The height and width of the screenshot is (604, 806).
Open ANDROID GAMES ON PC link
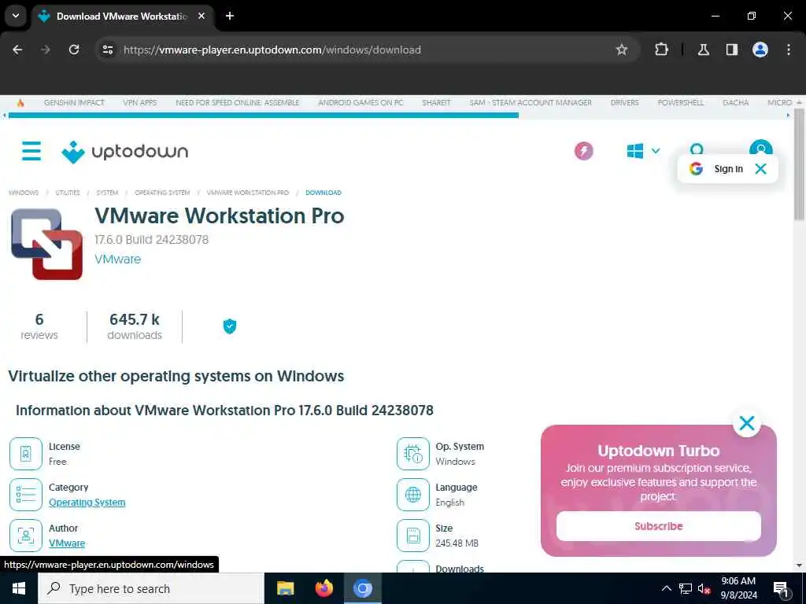pyautogui.click(x=360, y=103)
